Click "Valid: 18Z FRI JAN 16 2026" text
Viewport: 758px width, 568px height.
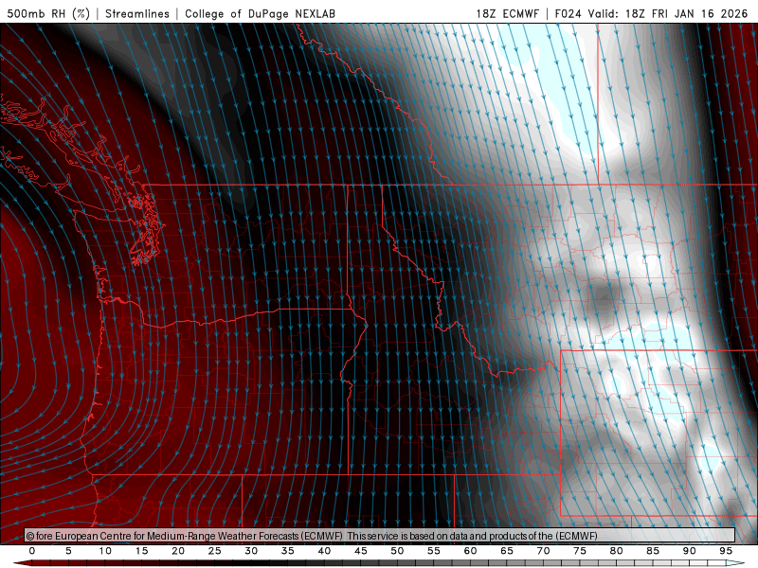tap(668, 13)
